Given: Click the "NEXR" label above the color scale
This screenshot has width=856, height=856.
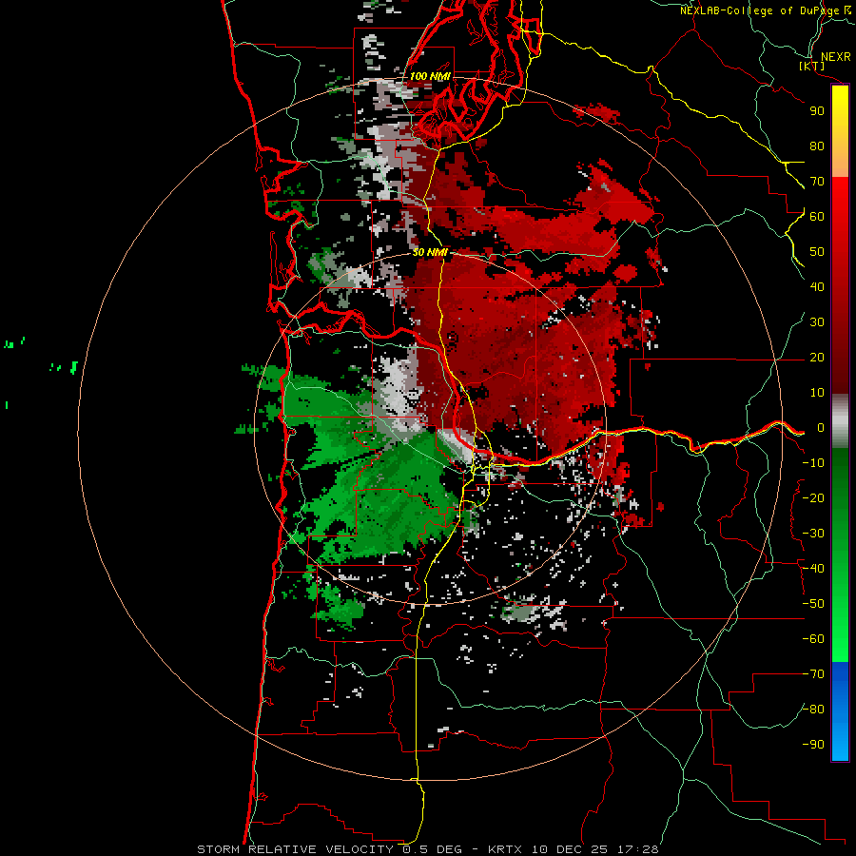Looking at the screenshot, I should click(x=835, y=57).
